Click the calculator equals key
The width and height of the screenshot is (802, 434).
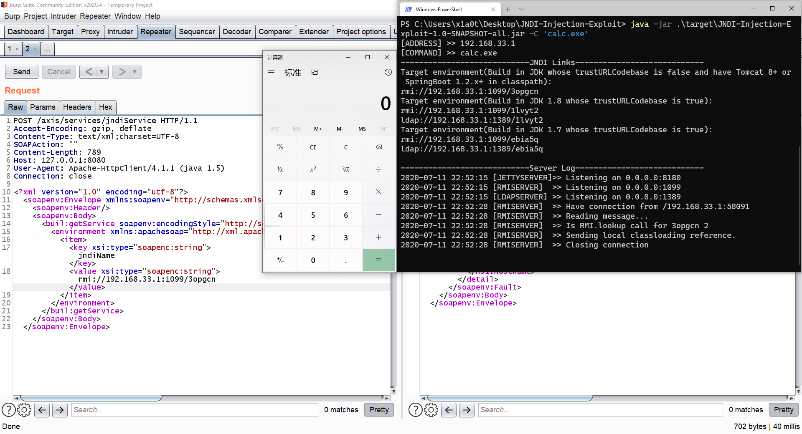(378, 260)
